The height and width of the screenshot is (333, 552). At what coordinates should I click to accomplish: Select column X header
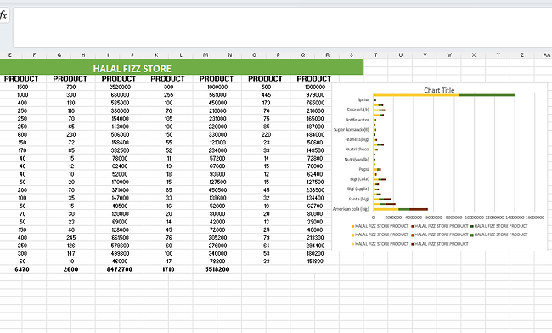tap(474, 55)
